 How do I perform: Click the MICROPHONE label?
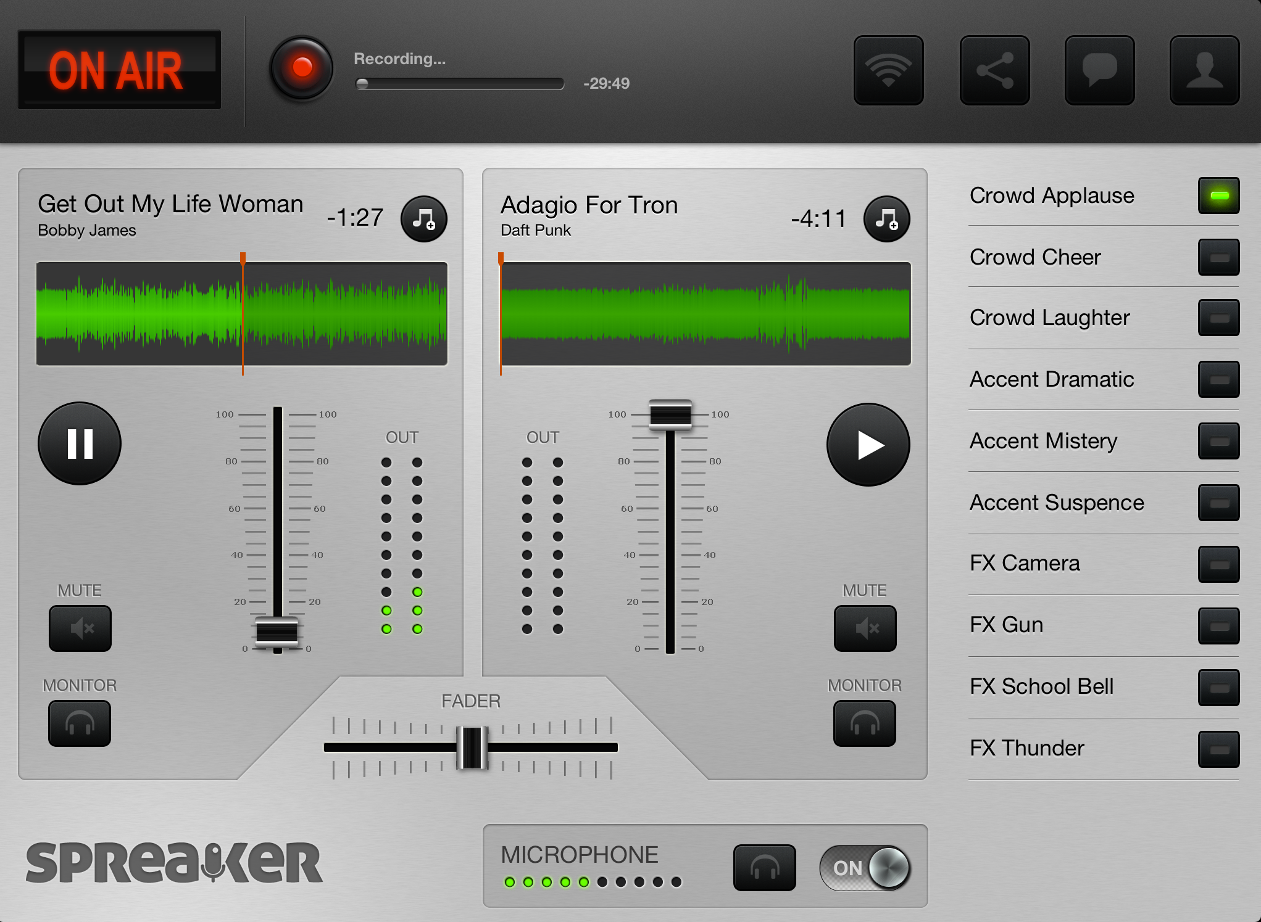[x=580, y=855]
